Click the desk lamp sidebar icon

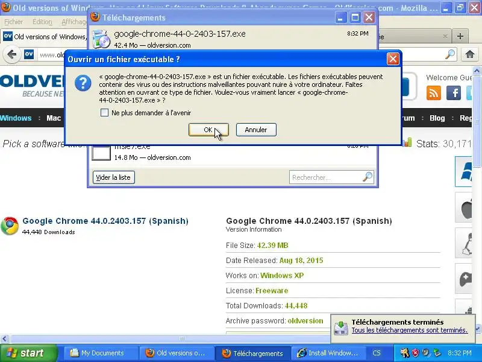(464, 243)
